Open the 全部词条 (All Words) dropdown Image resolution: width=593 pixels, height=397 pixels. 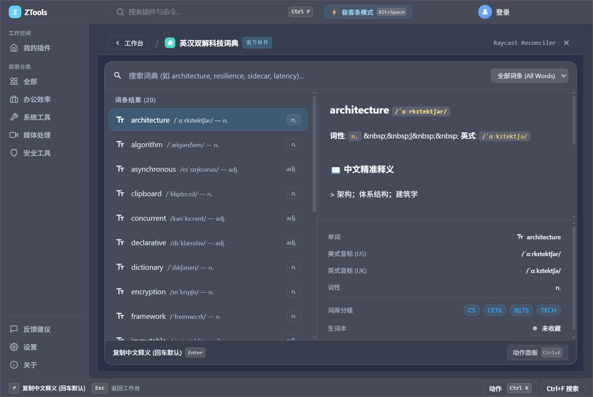(x=529, y=76)
